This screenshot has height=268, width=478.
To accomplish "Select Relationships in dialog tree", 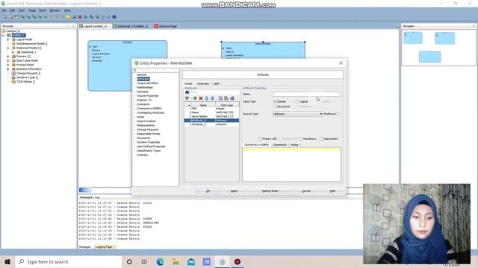I will coord(145,87).
